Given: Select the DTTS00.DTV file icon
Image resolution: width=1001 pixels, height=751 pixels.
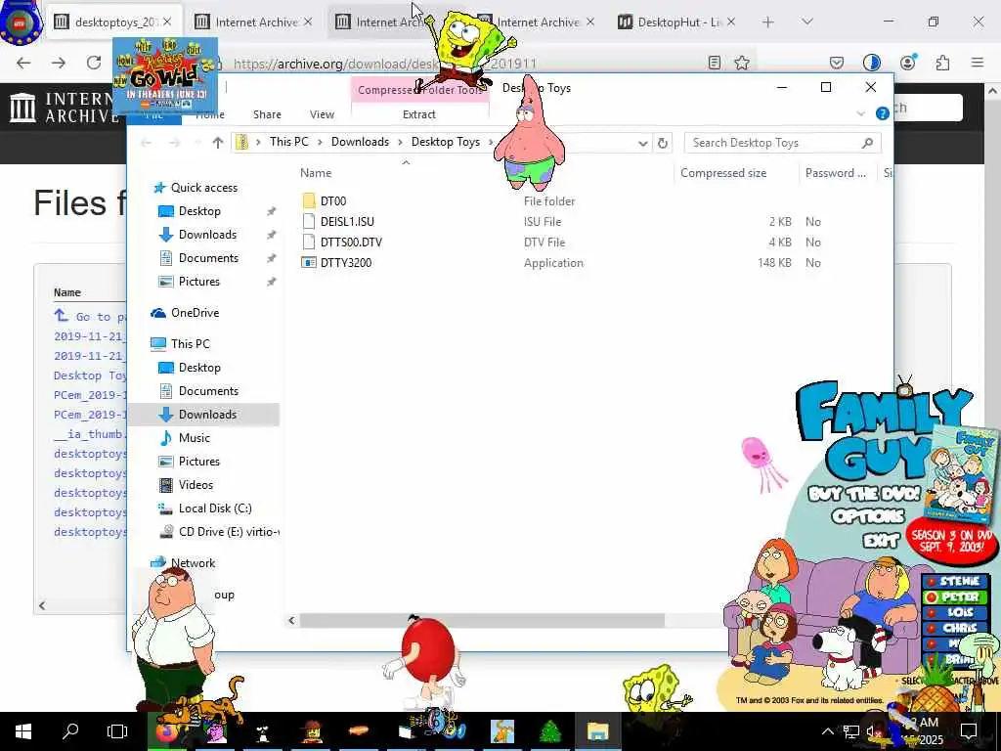Looking at the screenshot, I should [x=309, y=243].
